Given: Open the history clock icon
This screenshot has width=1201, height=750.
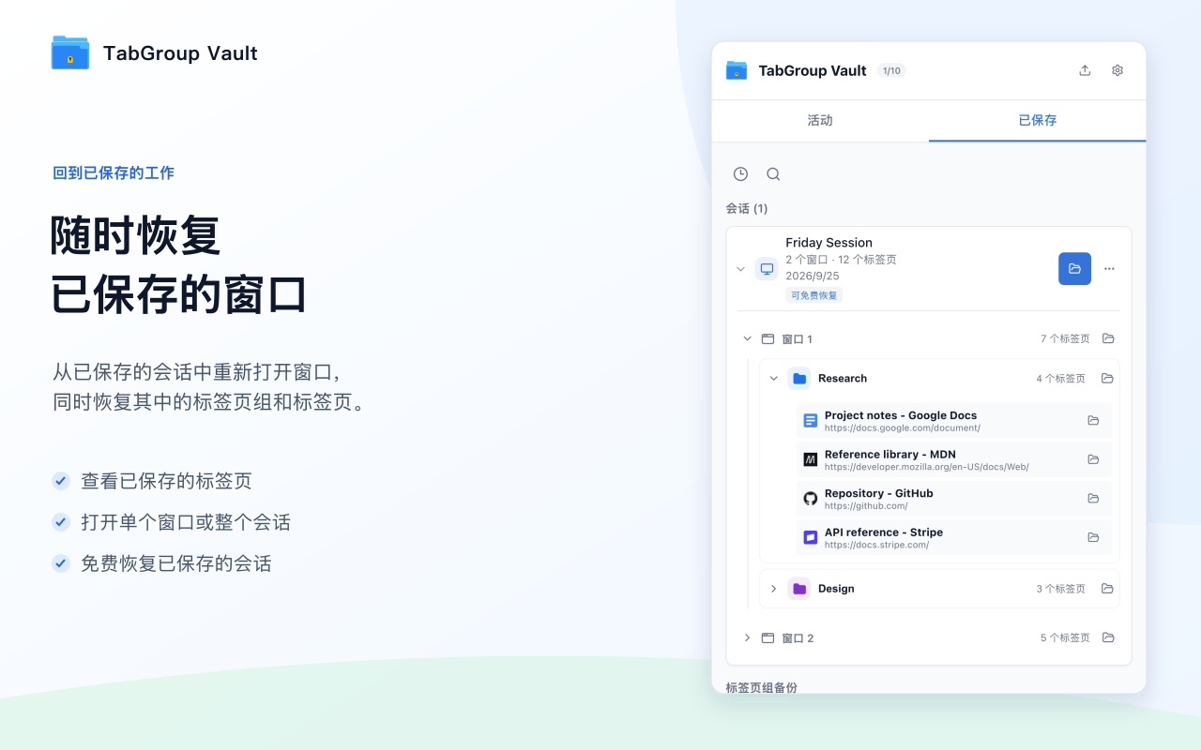Looking at the screenshot, I should tap(740, 174).
